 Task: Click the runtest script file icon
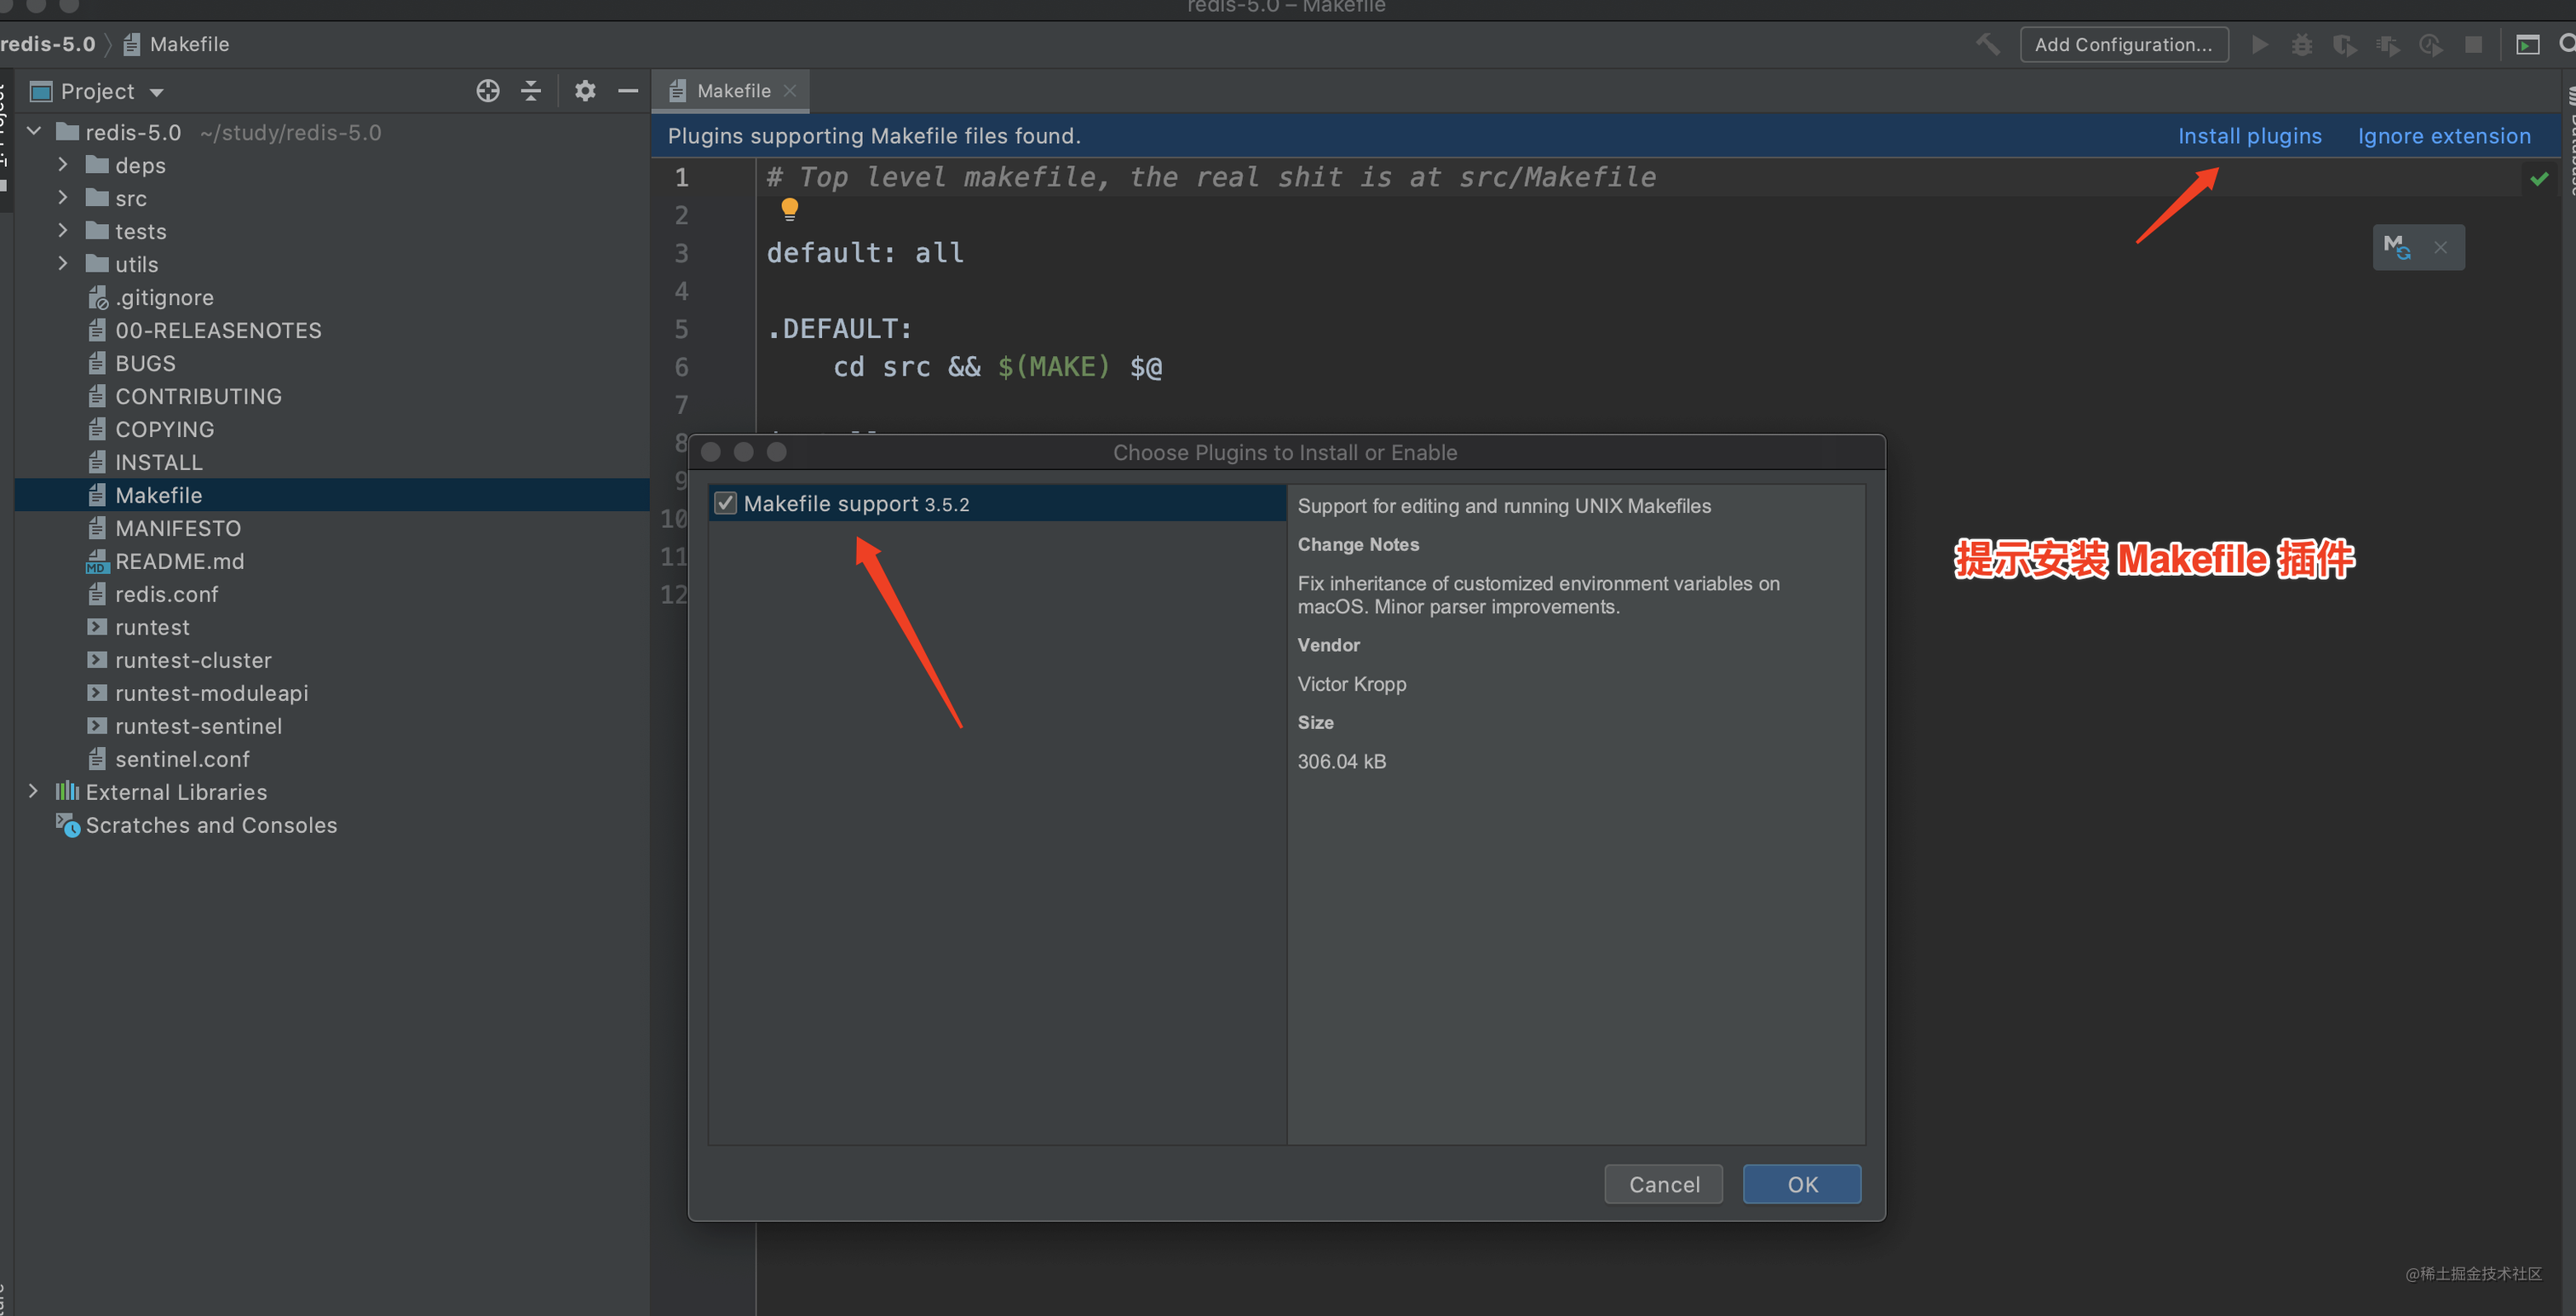pyautogui.click(x=97, y=627)
